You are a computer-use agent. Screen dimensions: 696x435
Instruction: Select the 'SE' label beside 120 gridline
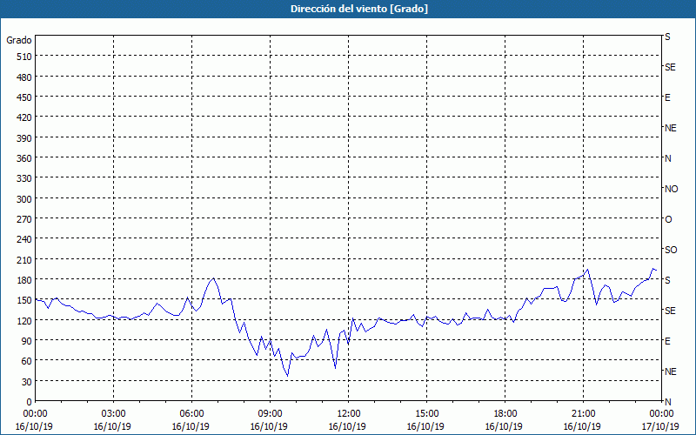tap(670, 311)
